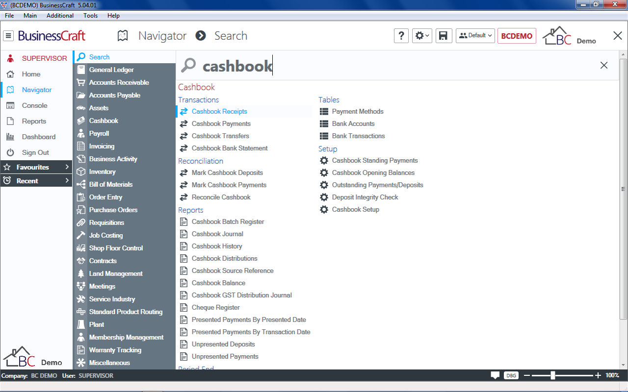Click inside the cashbook search field

point(388,66)
